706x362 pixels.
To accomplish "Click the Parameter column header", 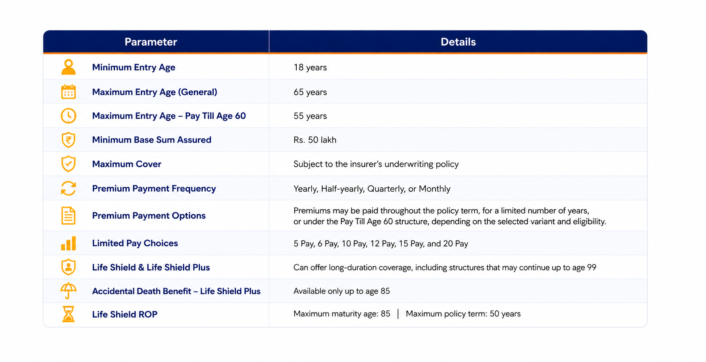I will tap(151, 42).
